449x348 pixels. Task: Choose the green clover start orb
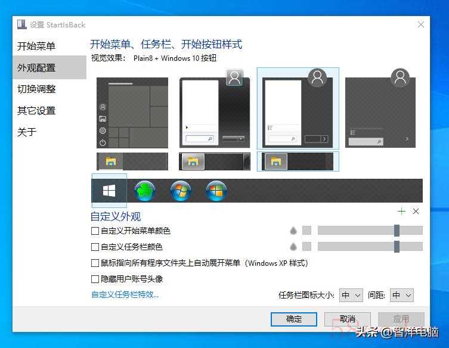pos(145,191)
